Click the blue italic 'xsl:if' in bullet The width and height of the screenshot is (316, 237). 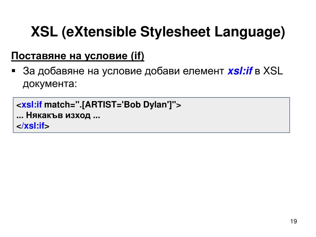(x=239, y=71)
